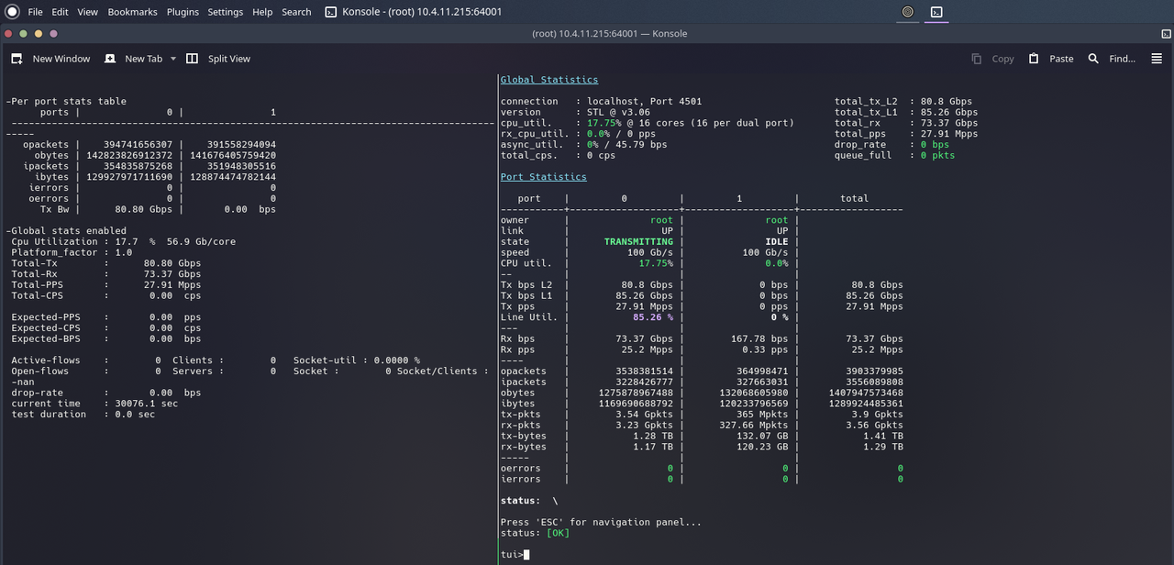Click the Split View button
Viewport: 1174px width, 565px height.
point(218,59)
